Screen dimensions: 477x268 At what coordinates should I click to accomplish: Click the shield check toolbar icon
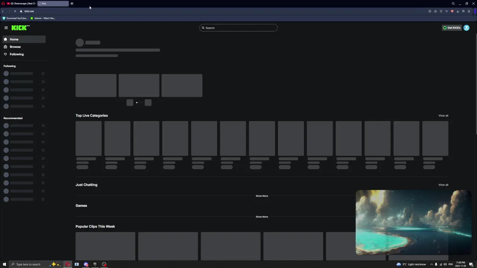click(441, 11)
